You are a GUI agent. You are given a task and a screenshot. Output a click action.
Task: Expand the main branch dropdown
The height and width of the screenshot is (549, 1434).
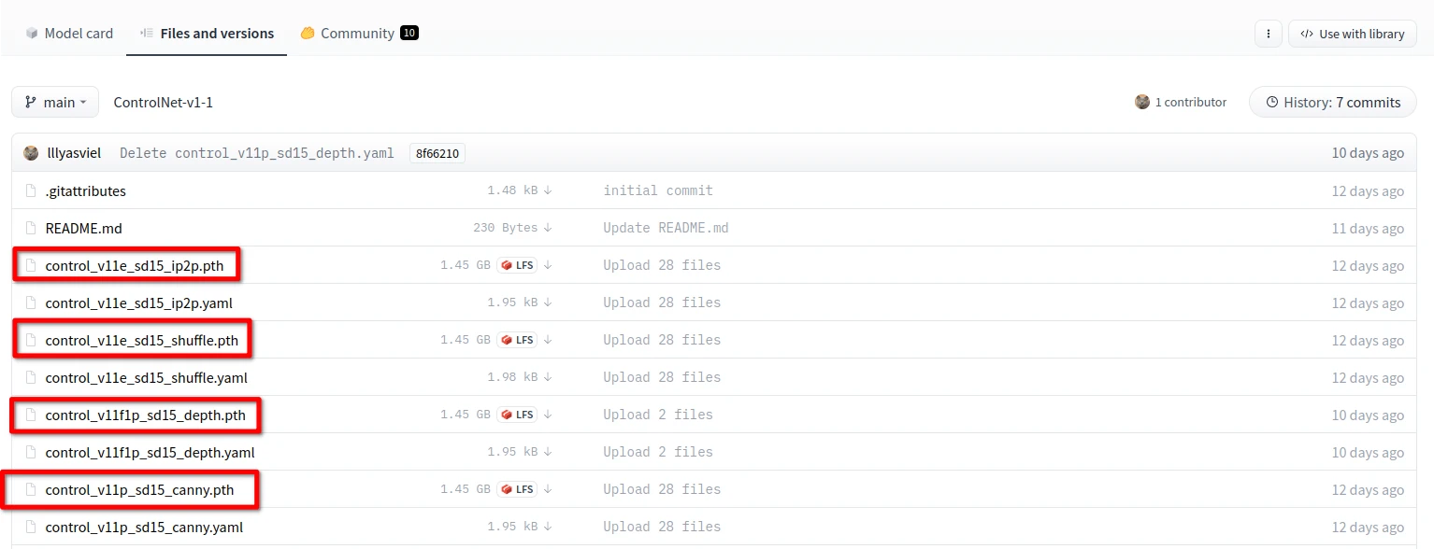pos(55,102)
